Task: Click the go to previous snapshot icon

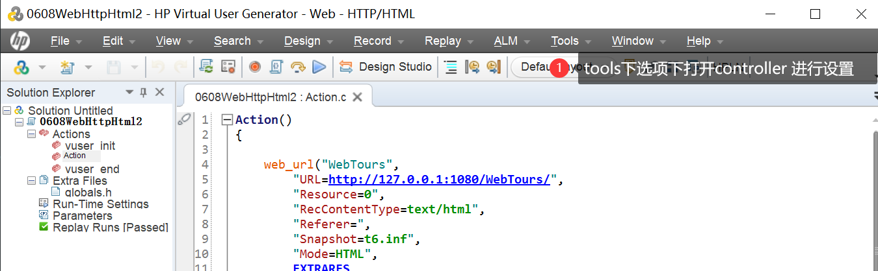Action: coord(472,67)
